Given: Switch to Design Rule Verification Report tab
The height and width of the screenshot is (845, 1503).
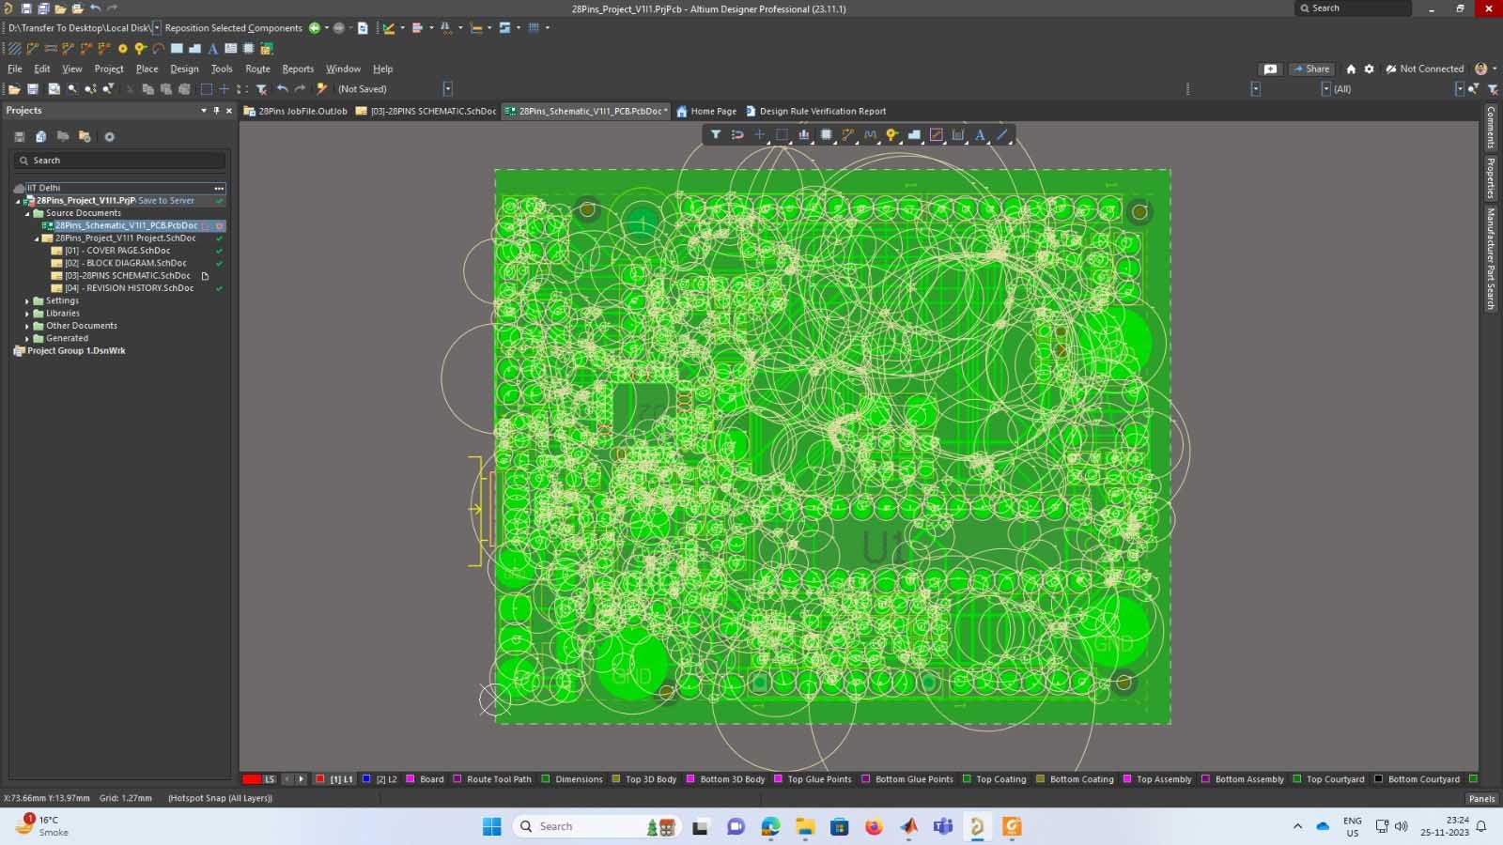Looking at the screenshot, I should [822, 111].
